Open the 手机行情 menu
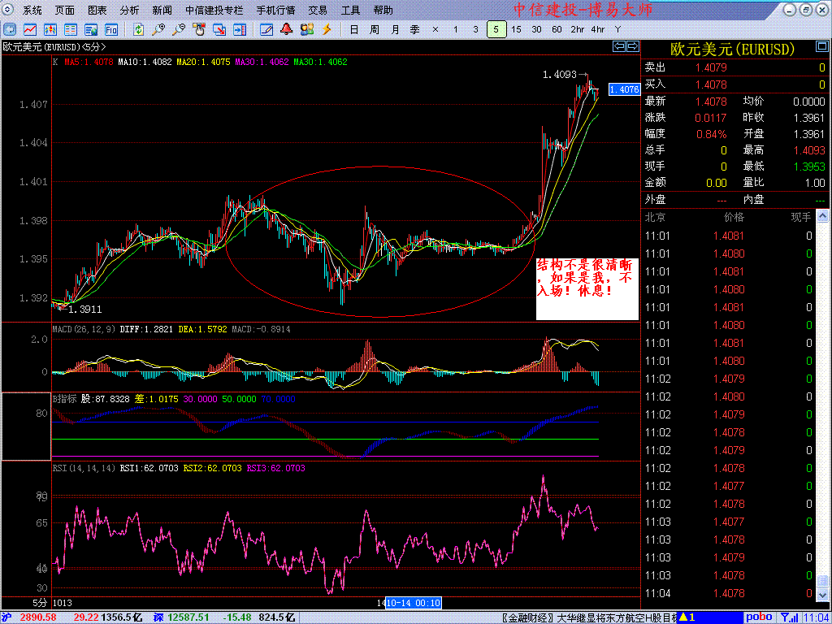This screenshot has width=832, height=624. tap(275, 10)
